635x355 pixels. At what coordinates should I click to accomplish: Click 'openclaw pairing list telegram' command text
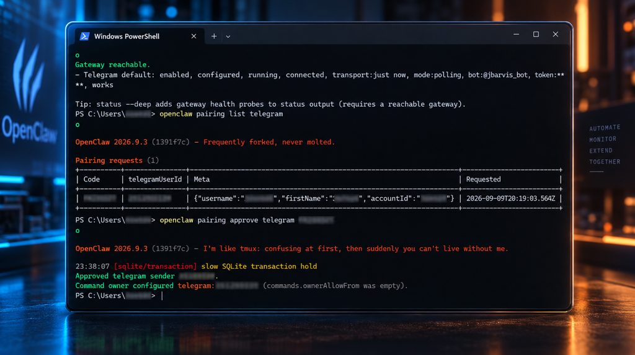click(x=221, y=114)
